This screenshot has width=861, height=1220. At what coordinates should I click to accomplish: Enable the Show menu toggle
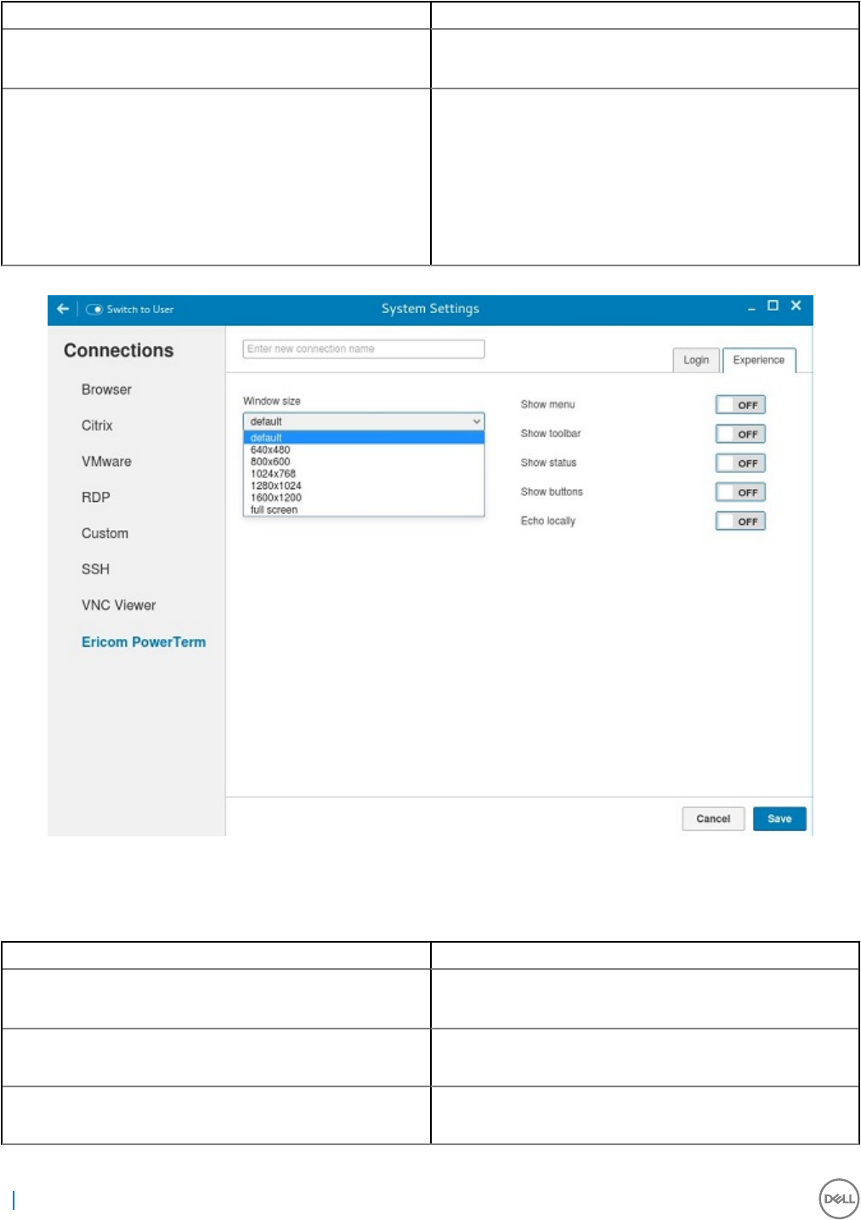click(740, 405)
